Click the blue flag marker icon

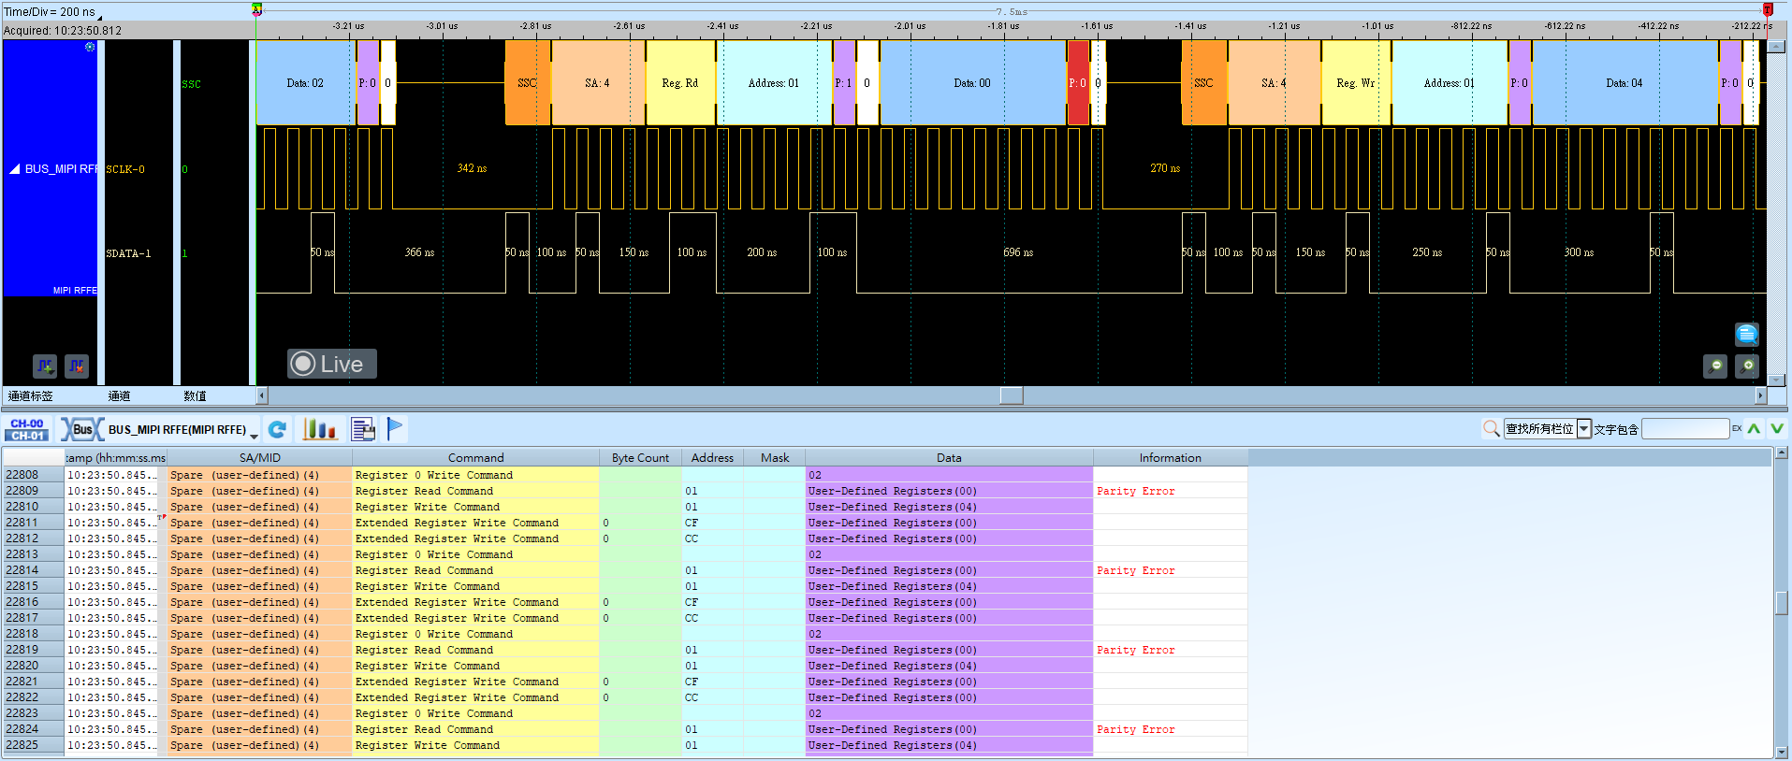coord(395,428)
